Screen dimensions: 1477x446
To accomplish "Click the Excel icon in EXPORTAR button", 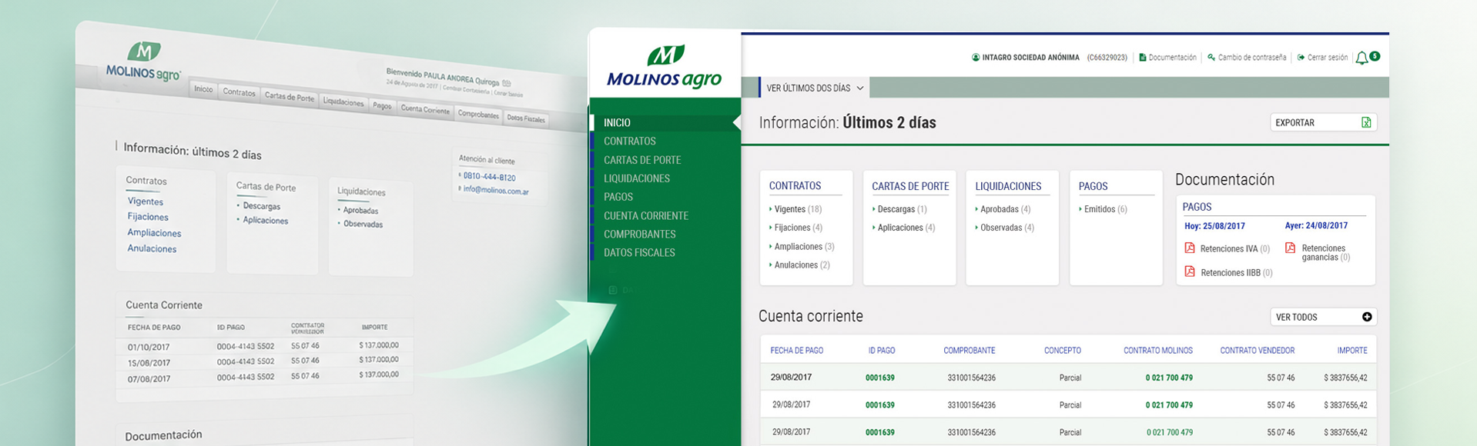I will tap(1366, 122).
